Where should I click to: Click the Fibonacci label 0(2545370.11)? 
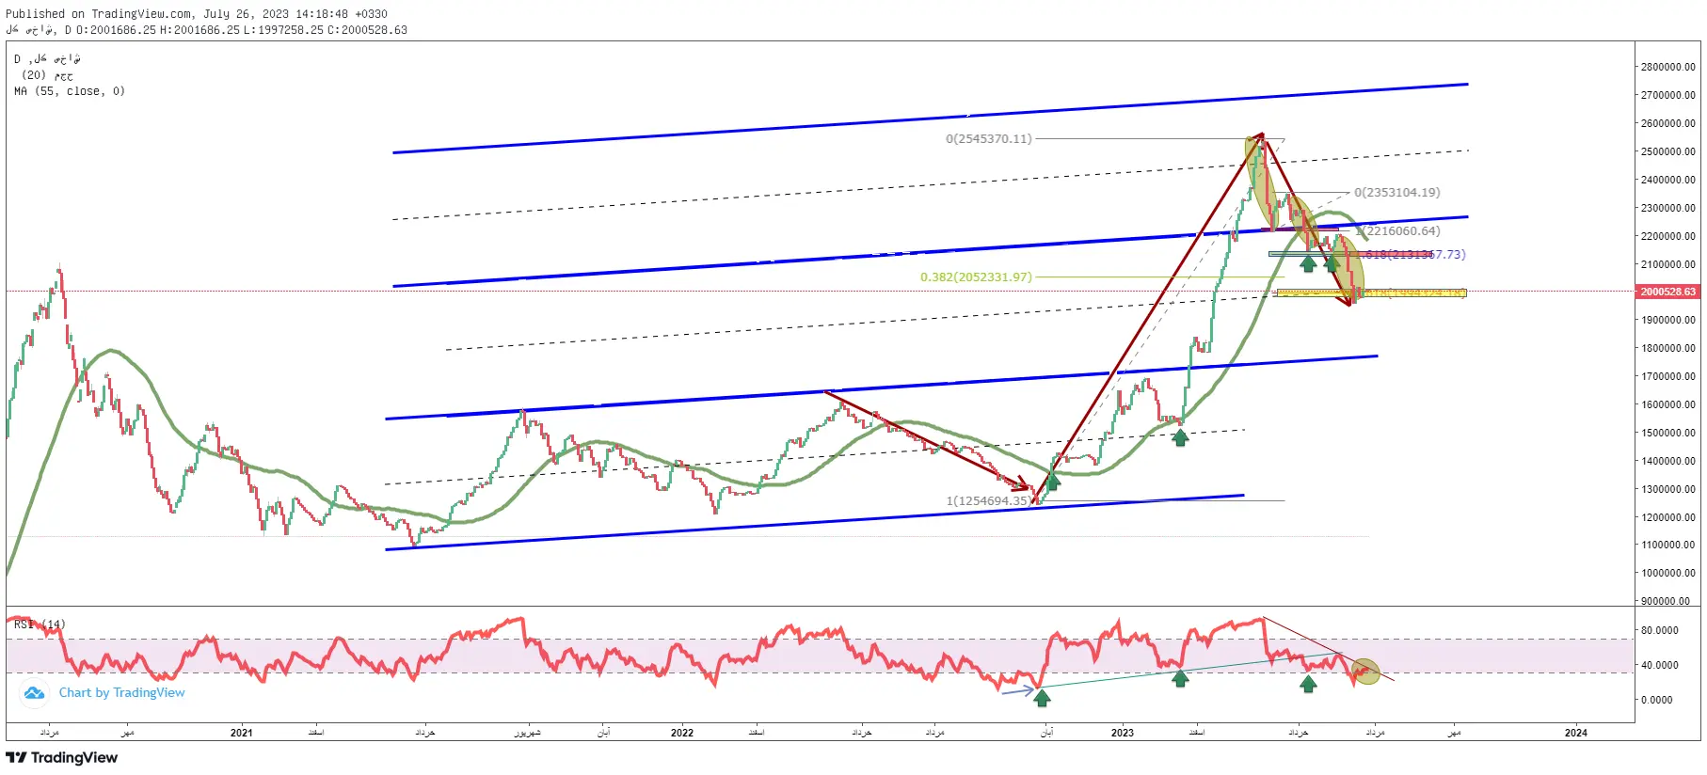click(x=989, y=139)
